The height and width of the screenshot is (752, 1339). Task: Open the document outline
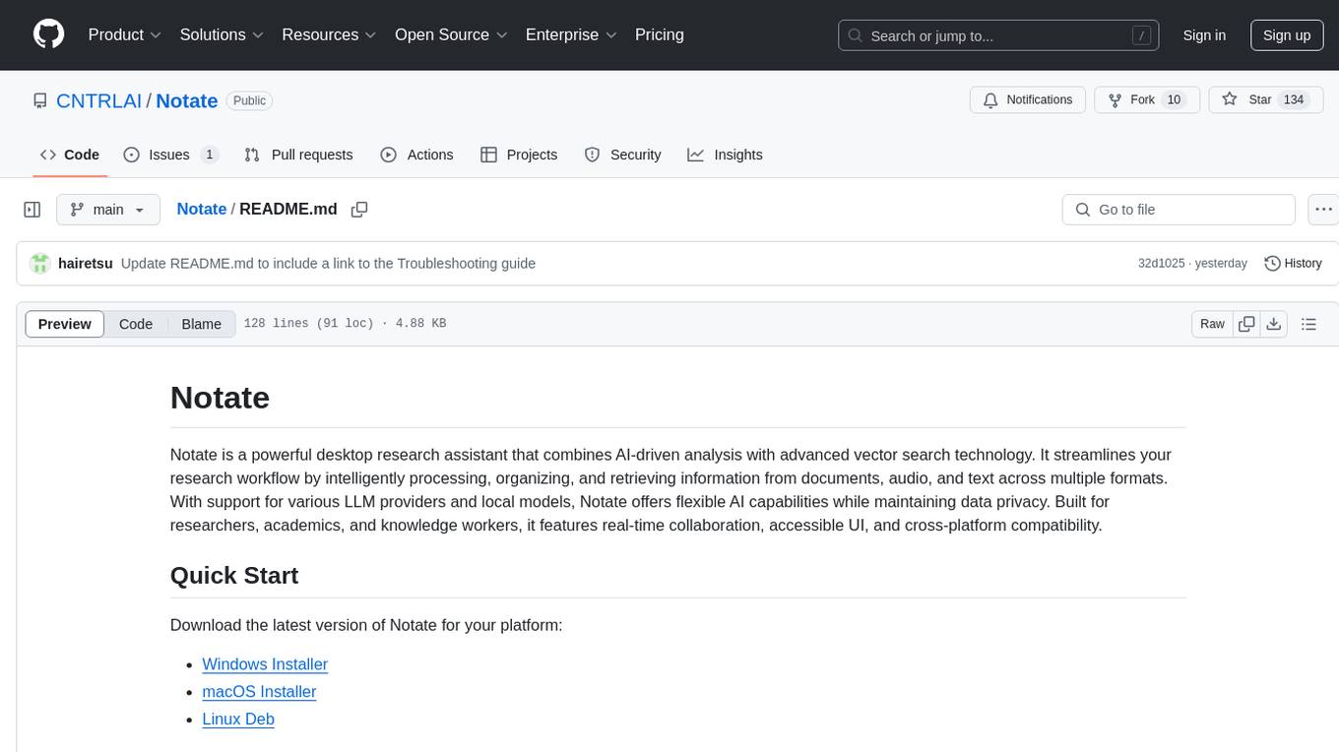coord(1308,324)
